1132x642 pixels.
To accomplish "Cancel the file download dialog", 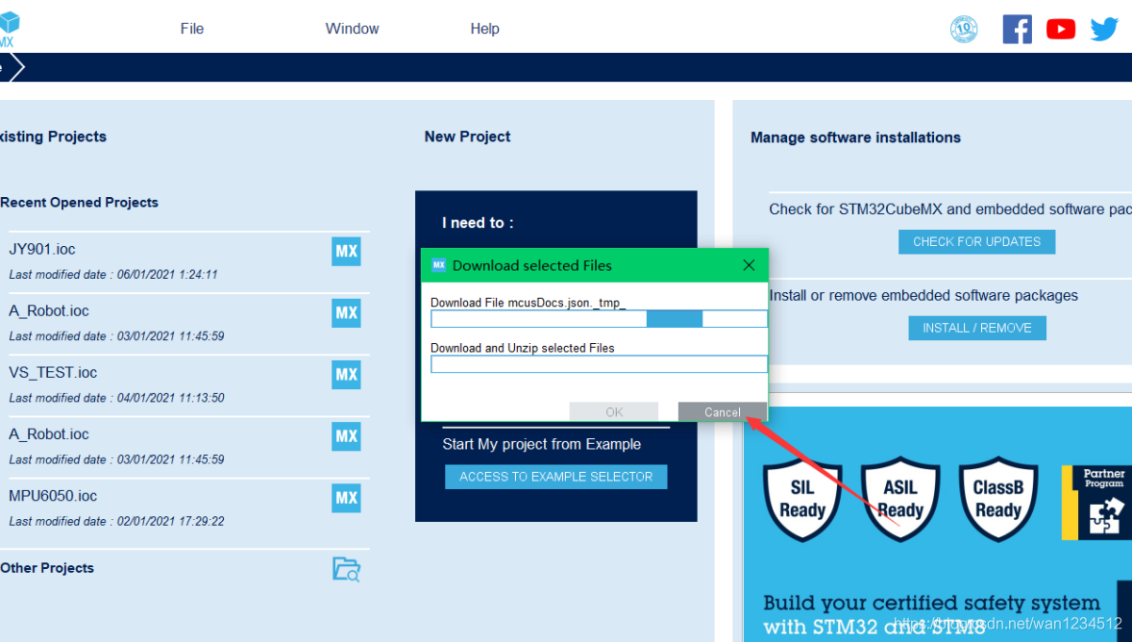I will 722,412.
